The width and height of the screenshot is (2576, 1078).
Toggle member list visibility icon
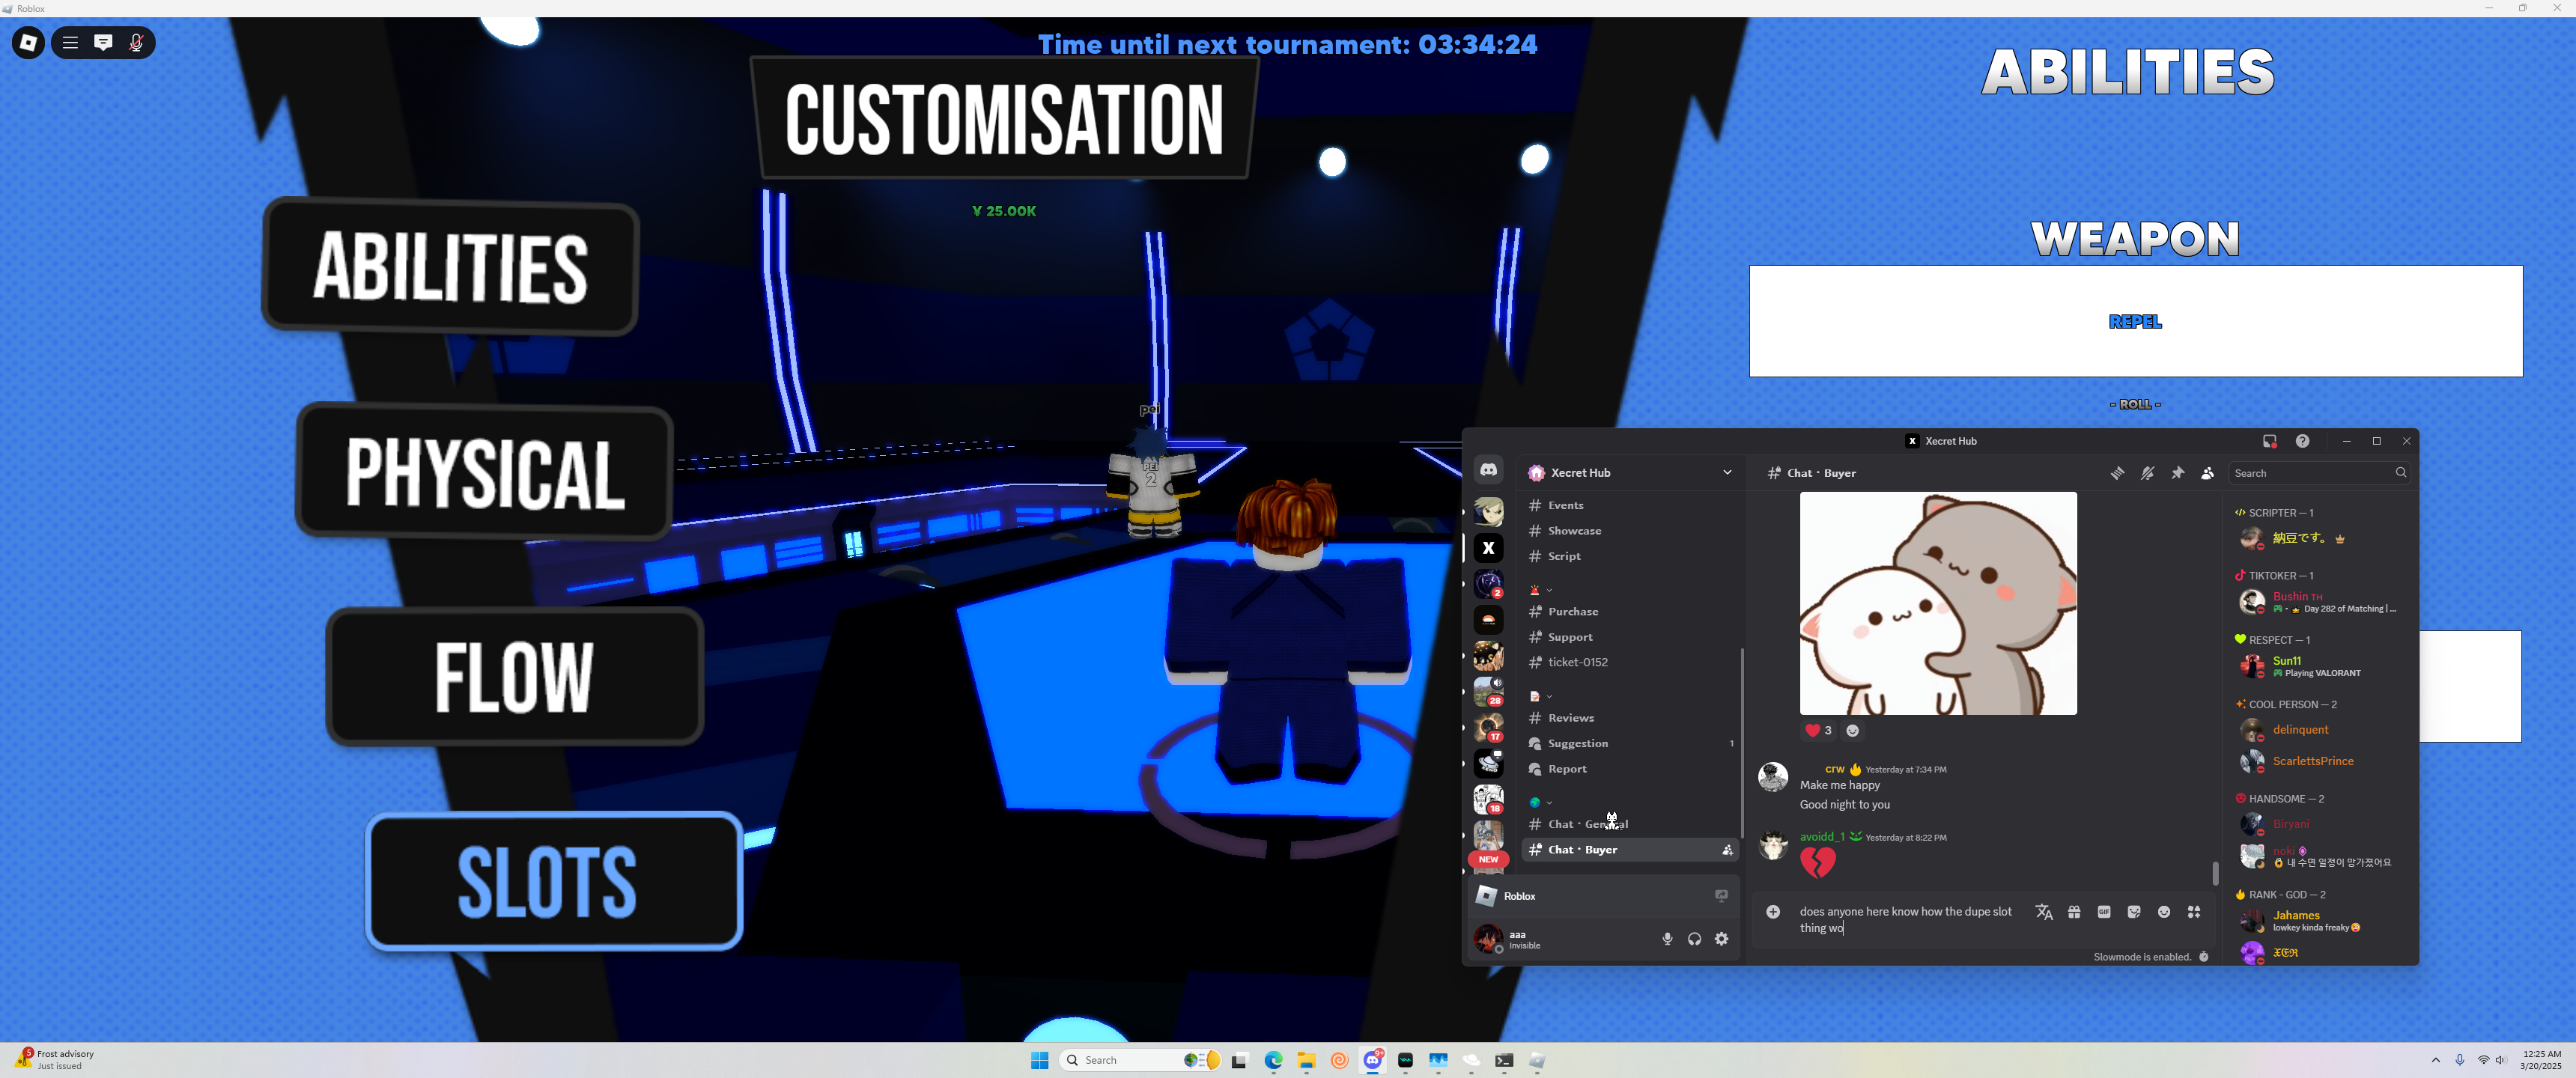pyautogui.click(x=2207, y=473)
